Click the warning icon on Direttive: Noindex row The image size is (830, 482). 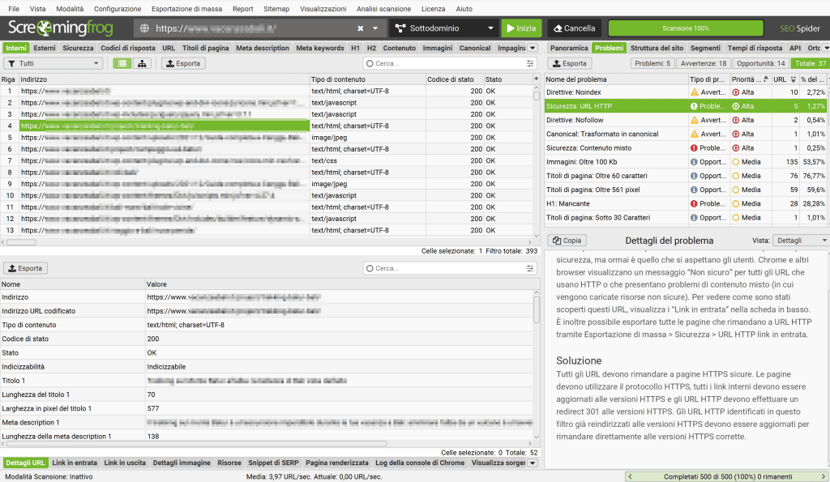(694, 92)
